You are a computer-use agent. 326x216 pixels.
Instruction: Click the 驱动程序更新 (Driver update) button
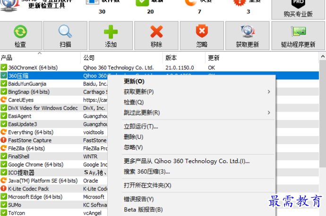pos(298,35)
